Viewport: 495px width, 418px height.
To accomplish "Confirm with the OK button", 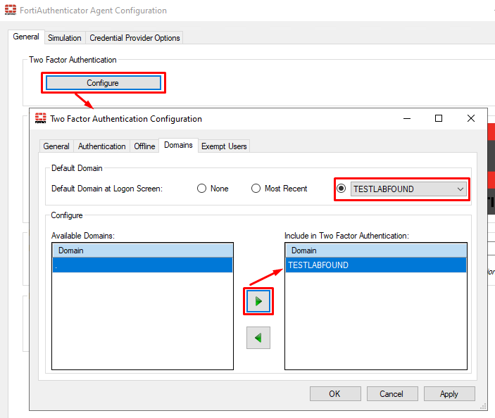I will click(335, 393).
